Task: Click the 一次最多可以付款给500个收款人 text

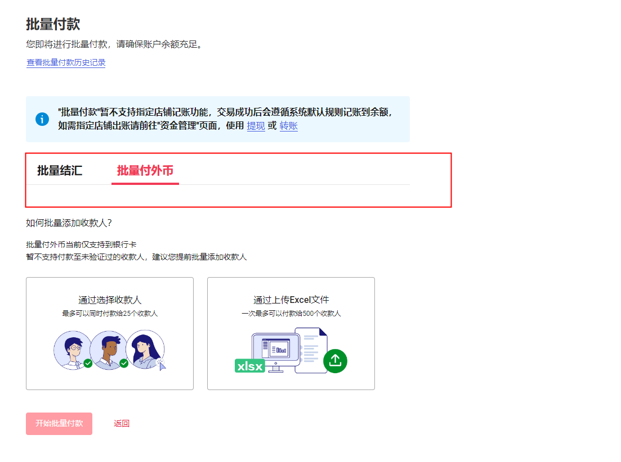Action: pyautogui.click(x=291, y=314)
